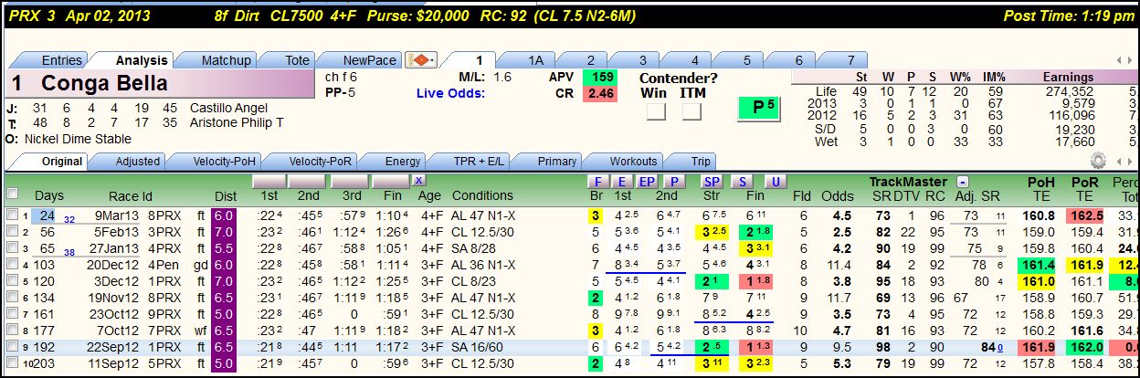1140x378 pixels.
Task: Click the green APV 159 value cell
Action: 599,78
